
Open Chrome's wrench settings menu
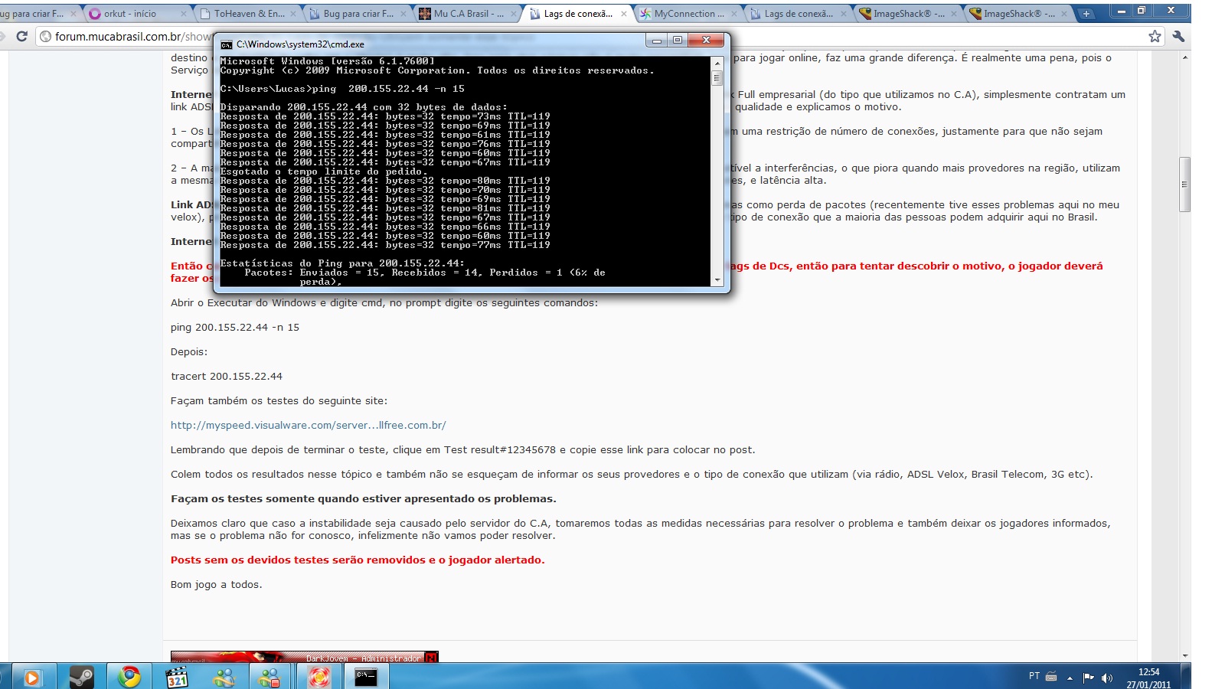(x=1178, y=36)
